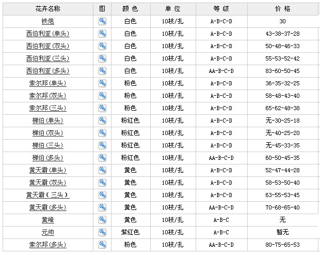320x255 pixels.
Task: Open the 元帅 flower link
Action: [x=48, y=232]
